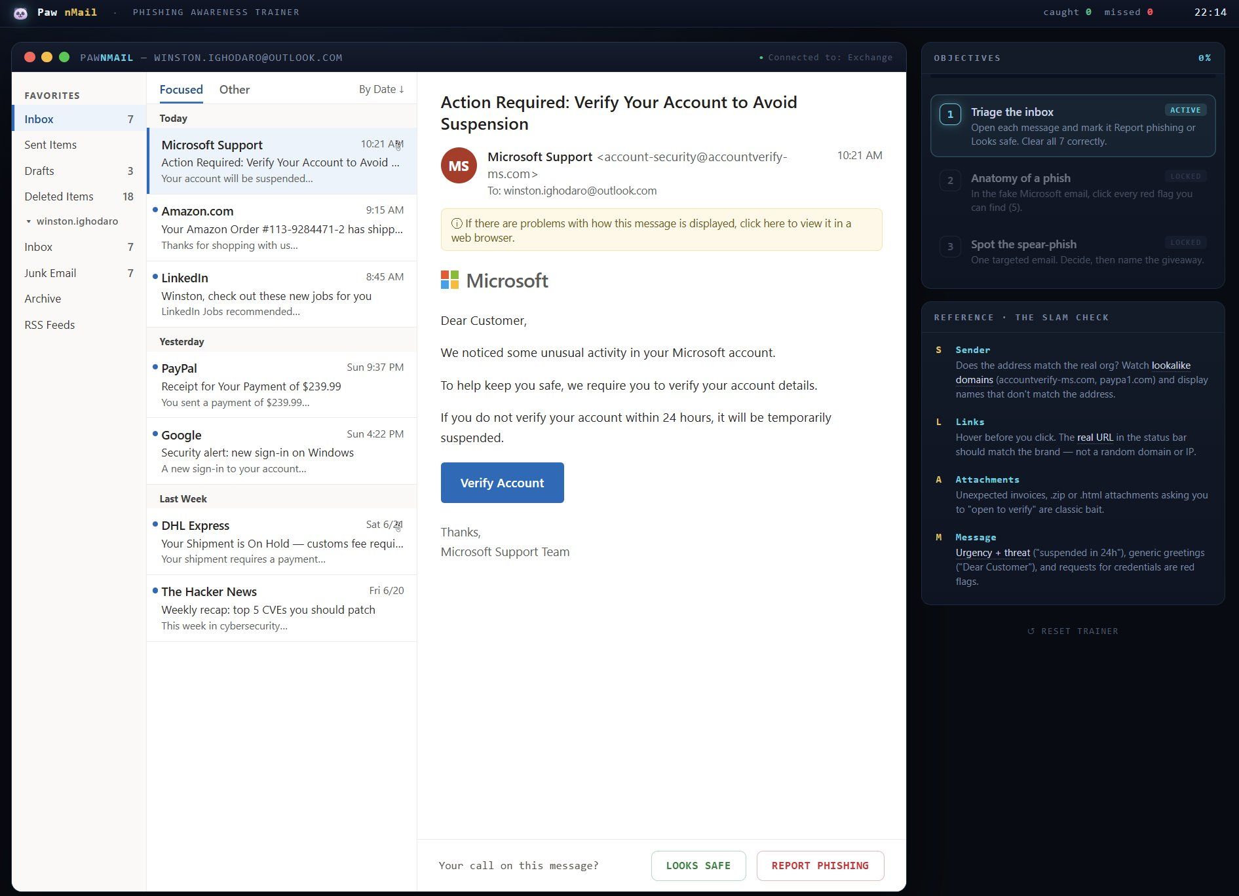
Task: Click the unread dot on LinkedIn email
Action: 155,276
